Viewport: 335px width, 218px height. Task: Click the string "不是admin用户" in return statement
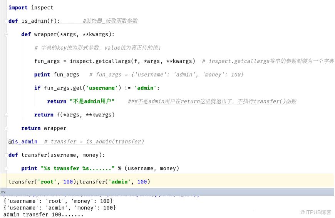point(92,101)
